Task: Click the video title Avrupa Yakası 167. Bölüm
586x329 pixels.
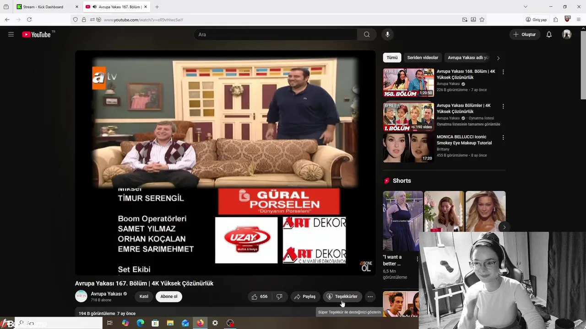Action: [x=144, y=283]
